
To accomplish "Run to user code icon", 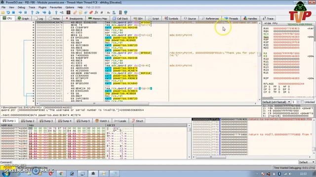I will (62, 12).
